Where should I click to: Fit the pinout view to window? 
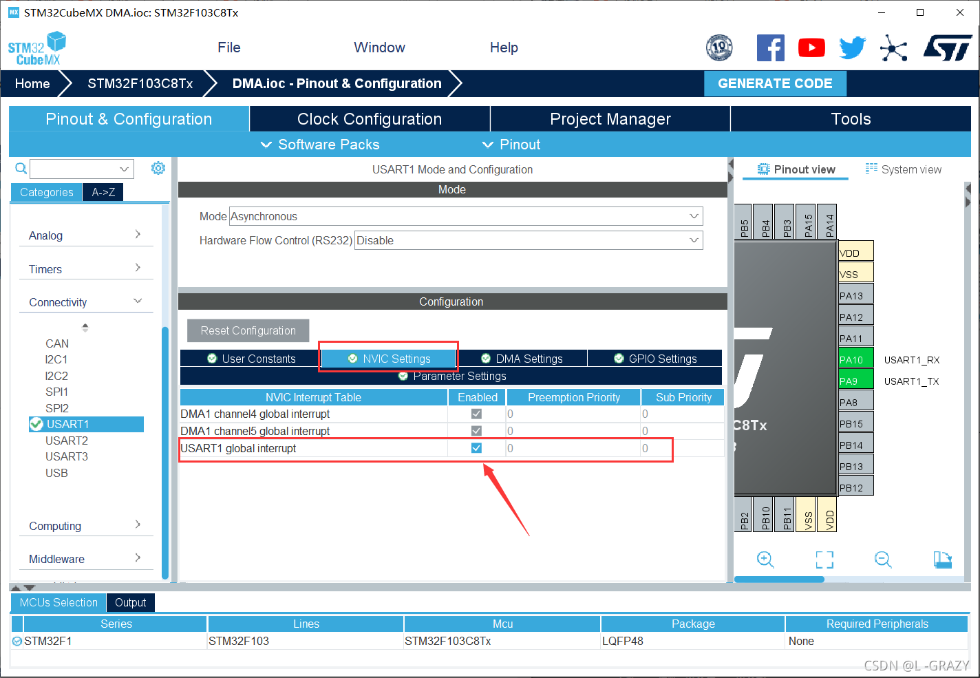tap(824, 560)
